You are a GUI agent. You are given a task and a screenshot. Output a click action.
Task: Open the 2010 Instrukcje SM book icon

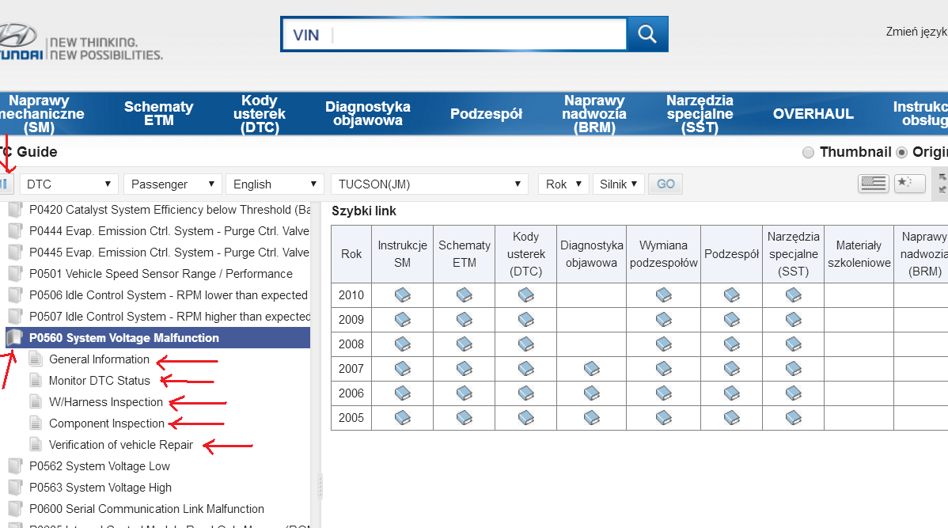[x=402, y=295]
